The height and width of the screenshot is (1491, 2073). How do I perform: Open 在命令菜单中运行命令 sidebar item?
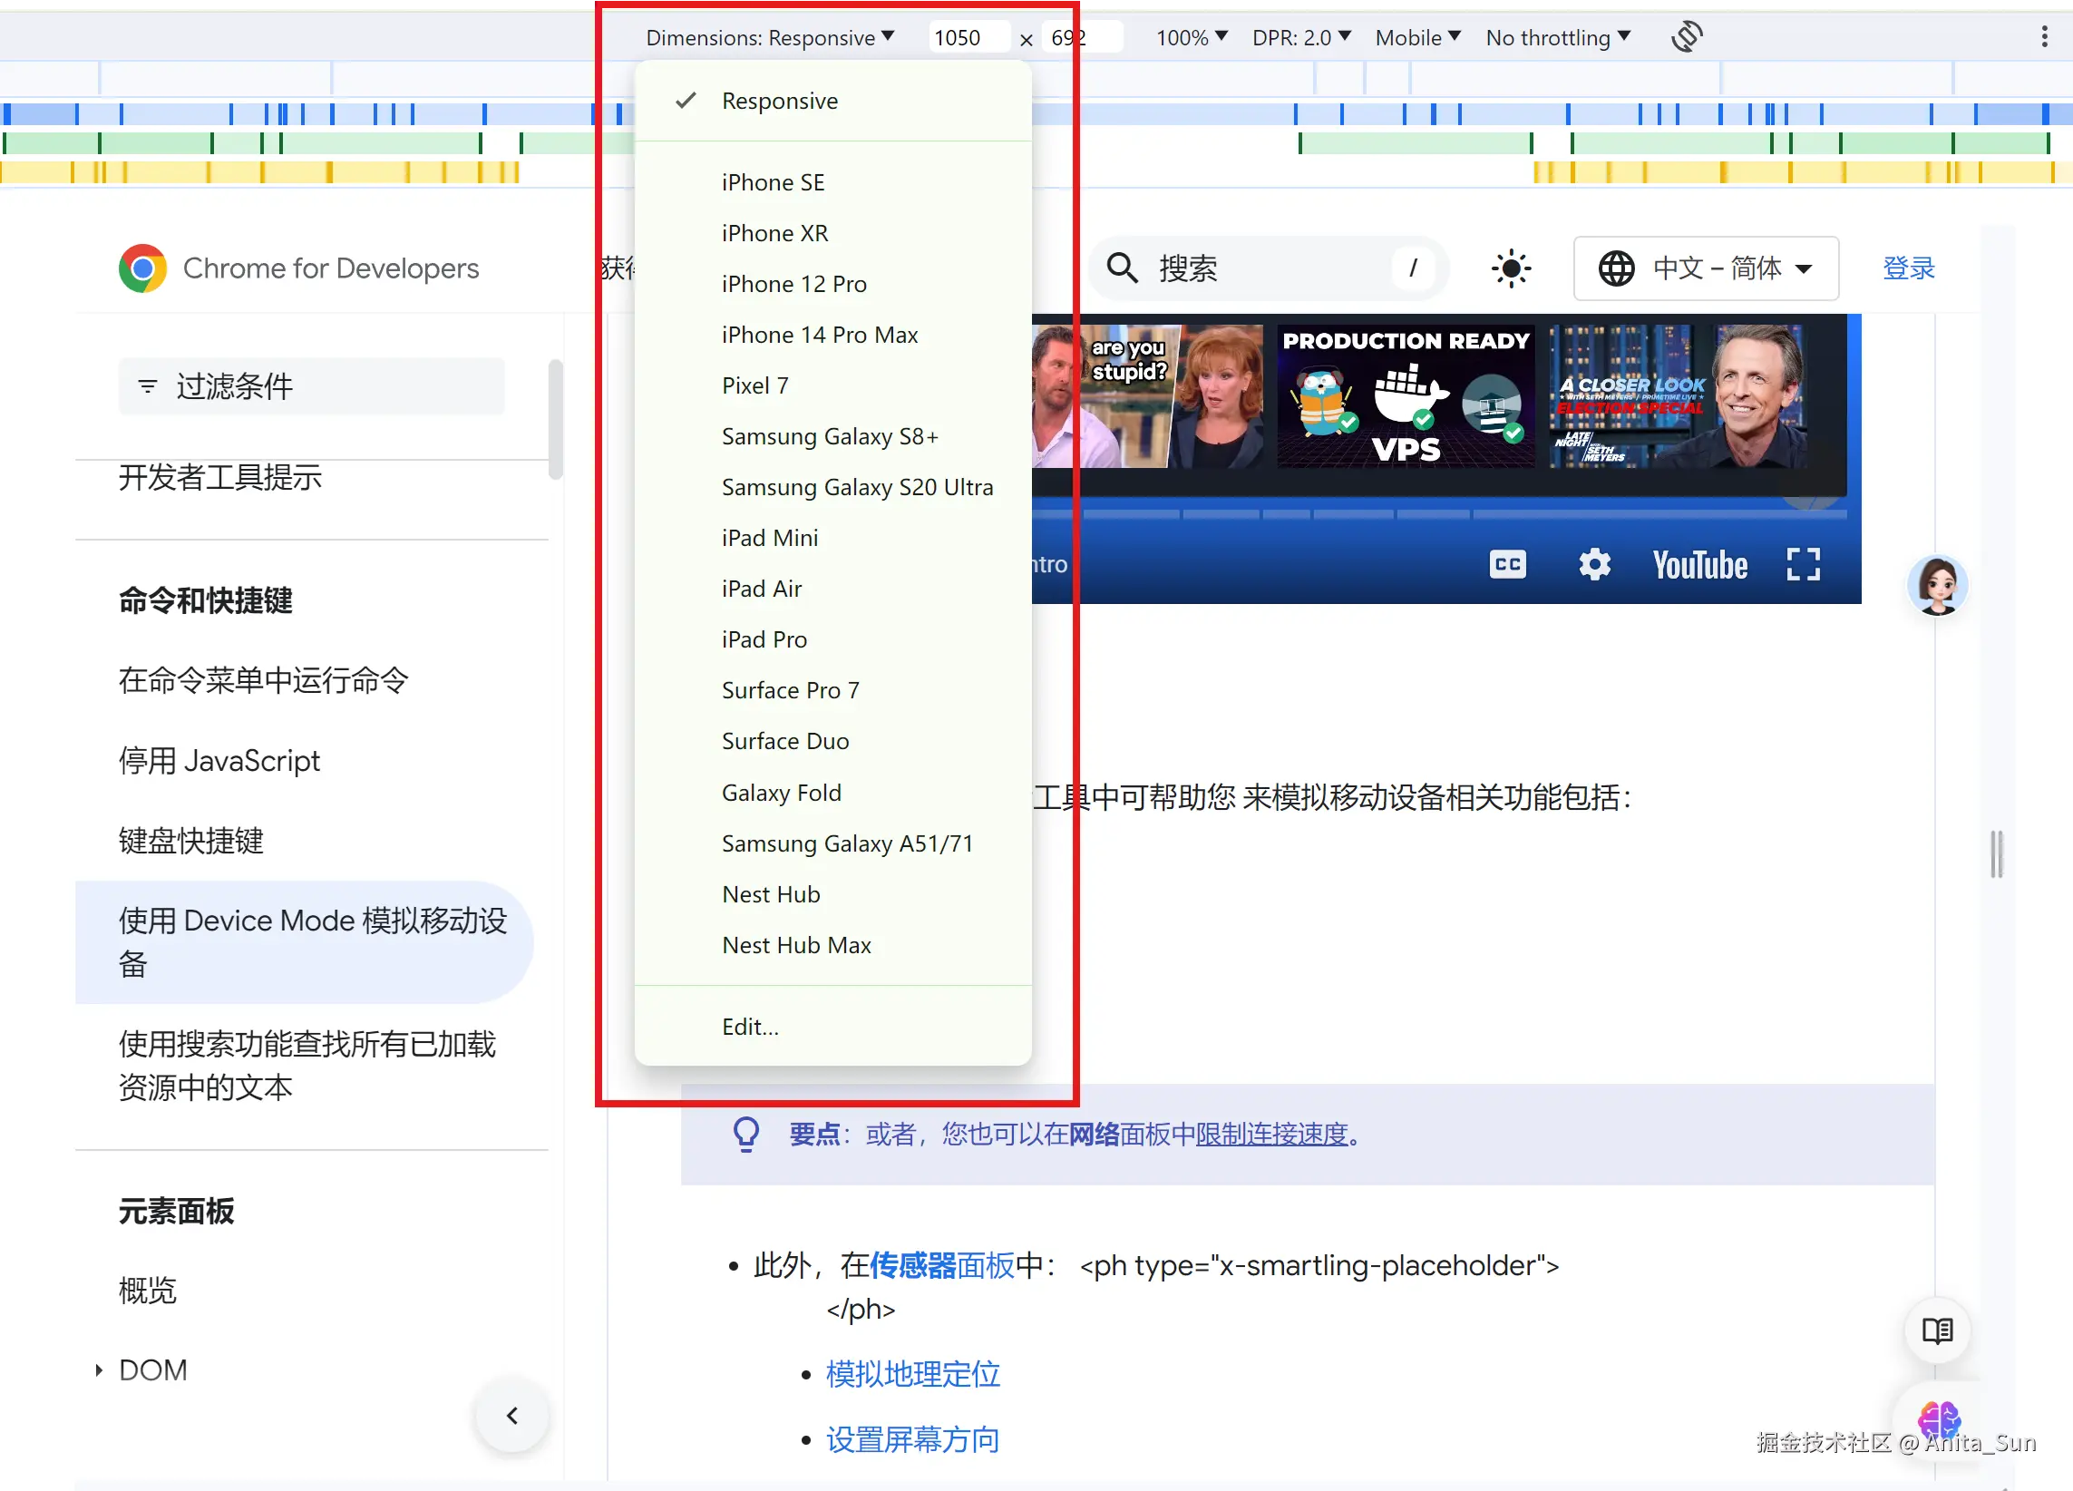(x=263, y=680)
